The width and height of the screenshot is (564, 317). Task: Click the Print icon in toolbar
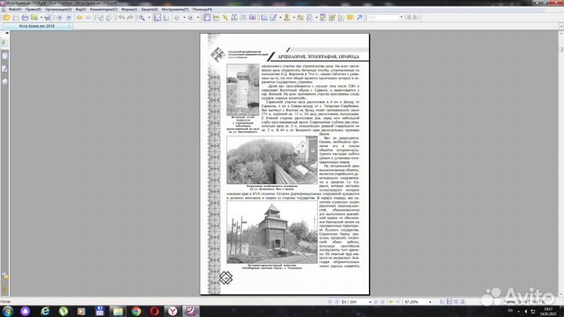pos(24,16)
